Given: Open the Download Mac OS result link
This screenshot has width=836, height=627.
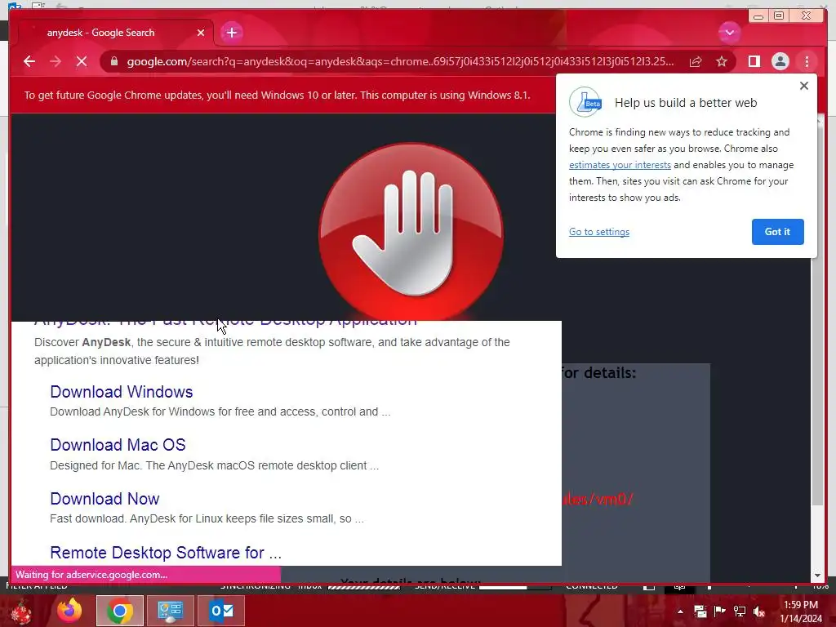Looking at the screenshot, I should (x=118, y=445).
